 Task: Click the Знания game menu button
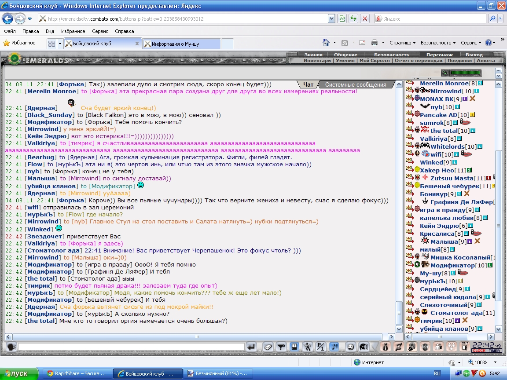[x=313, y=55]
